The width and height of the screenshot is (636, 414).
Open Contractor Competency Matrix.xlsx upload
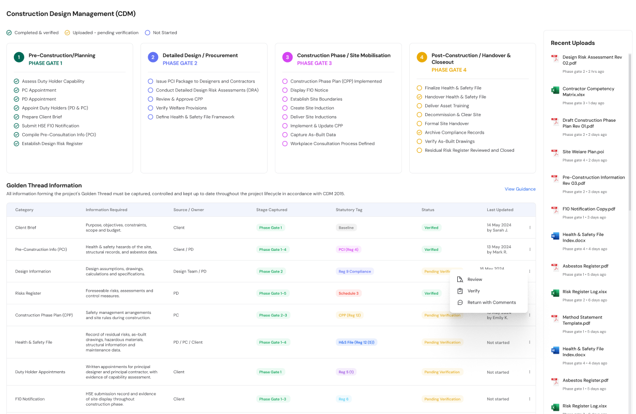coord(588,91)
